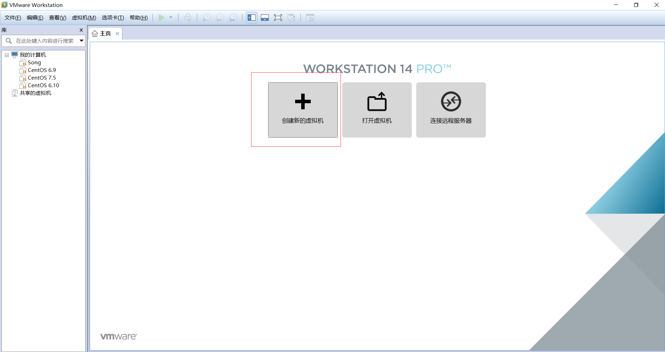This screenshot has height=352, width=665.
Task: Click the CentOS 6.10 VM icon
Action: point(23,85)
